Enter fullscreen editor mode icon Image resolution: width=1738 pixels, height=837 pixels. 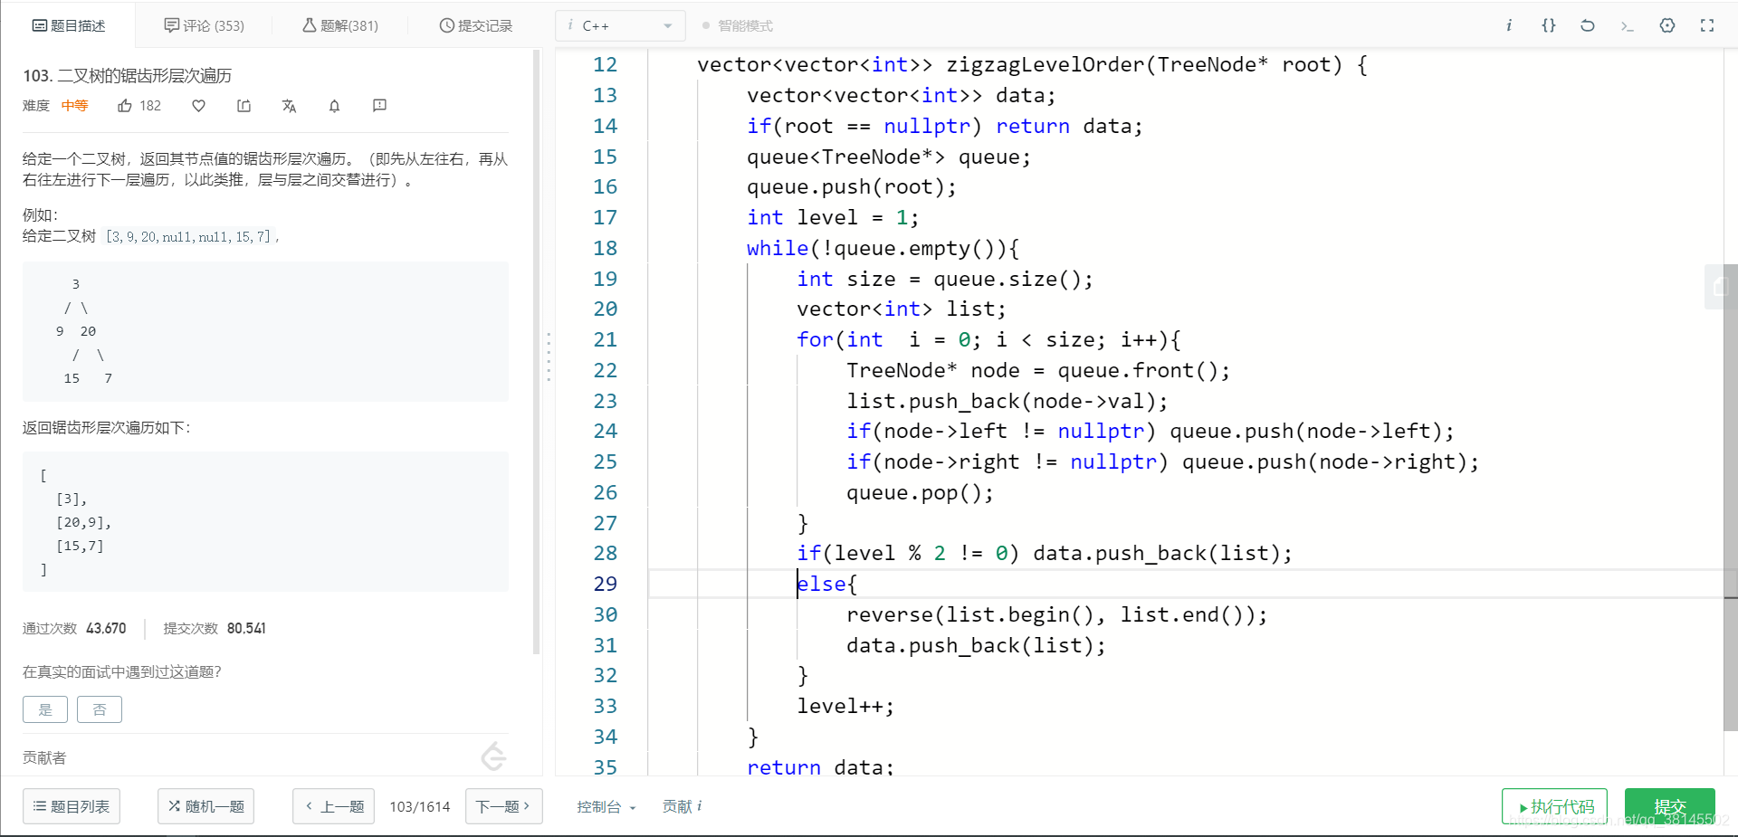(1707, 25)
